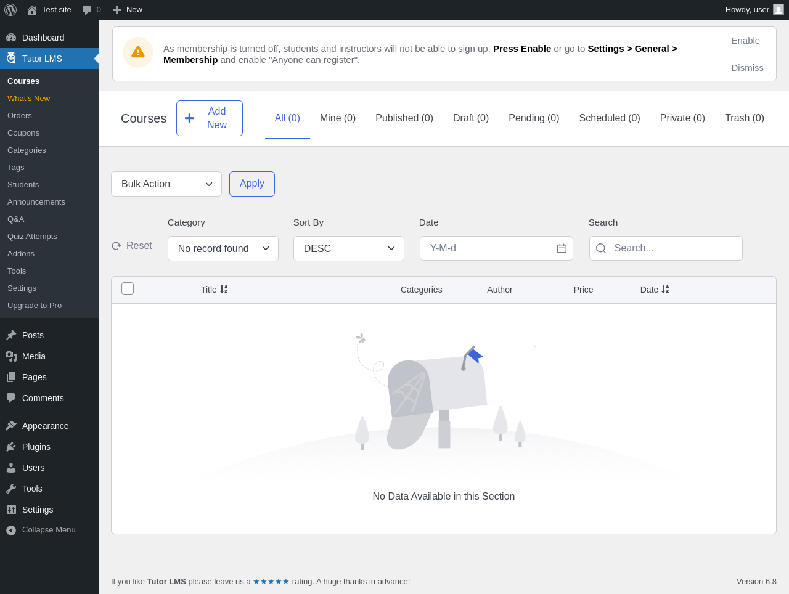Click the Author column header
Screen dimensions: 789x594
(500, 290)
